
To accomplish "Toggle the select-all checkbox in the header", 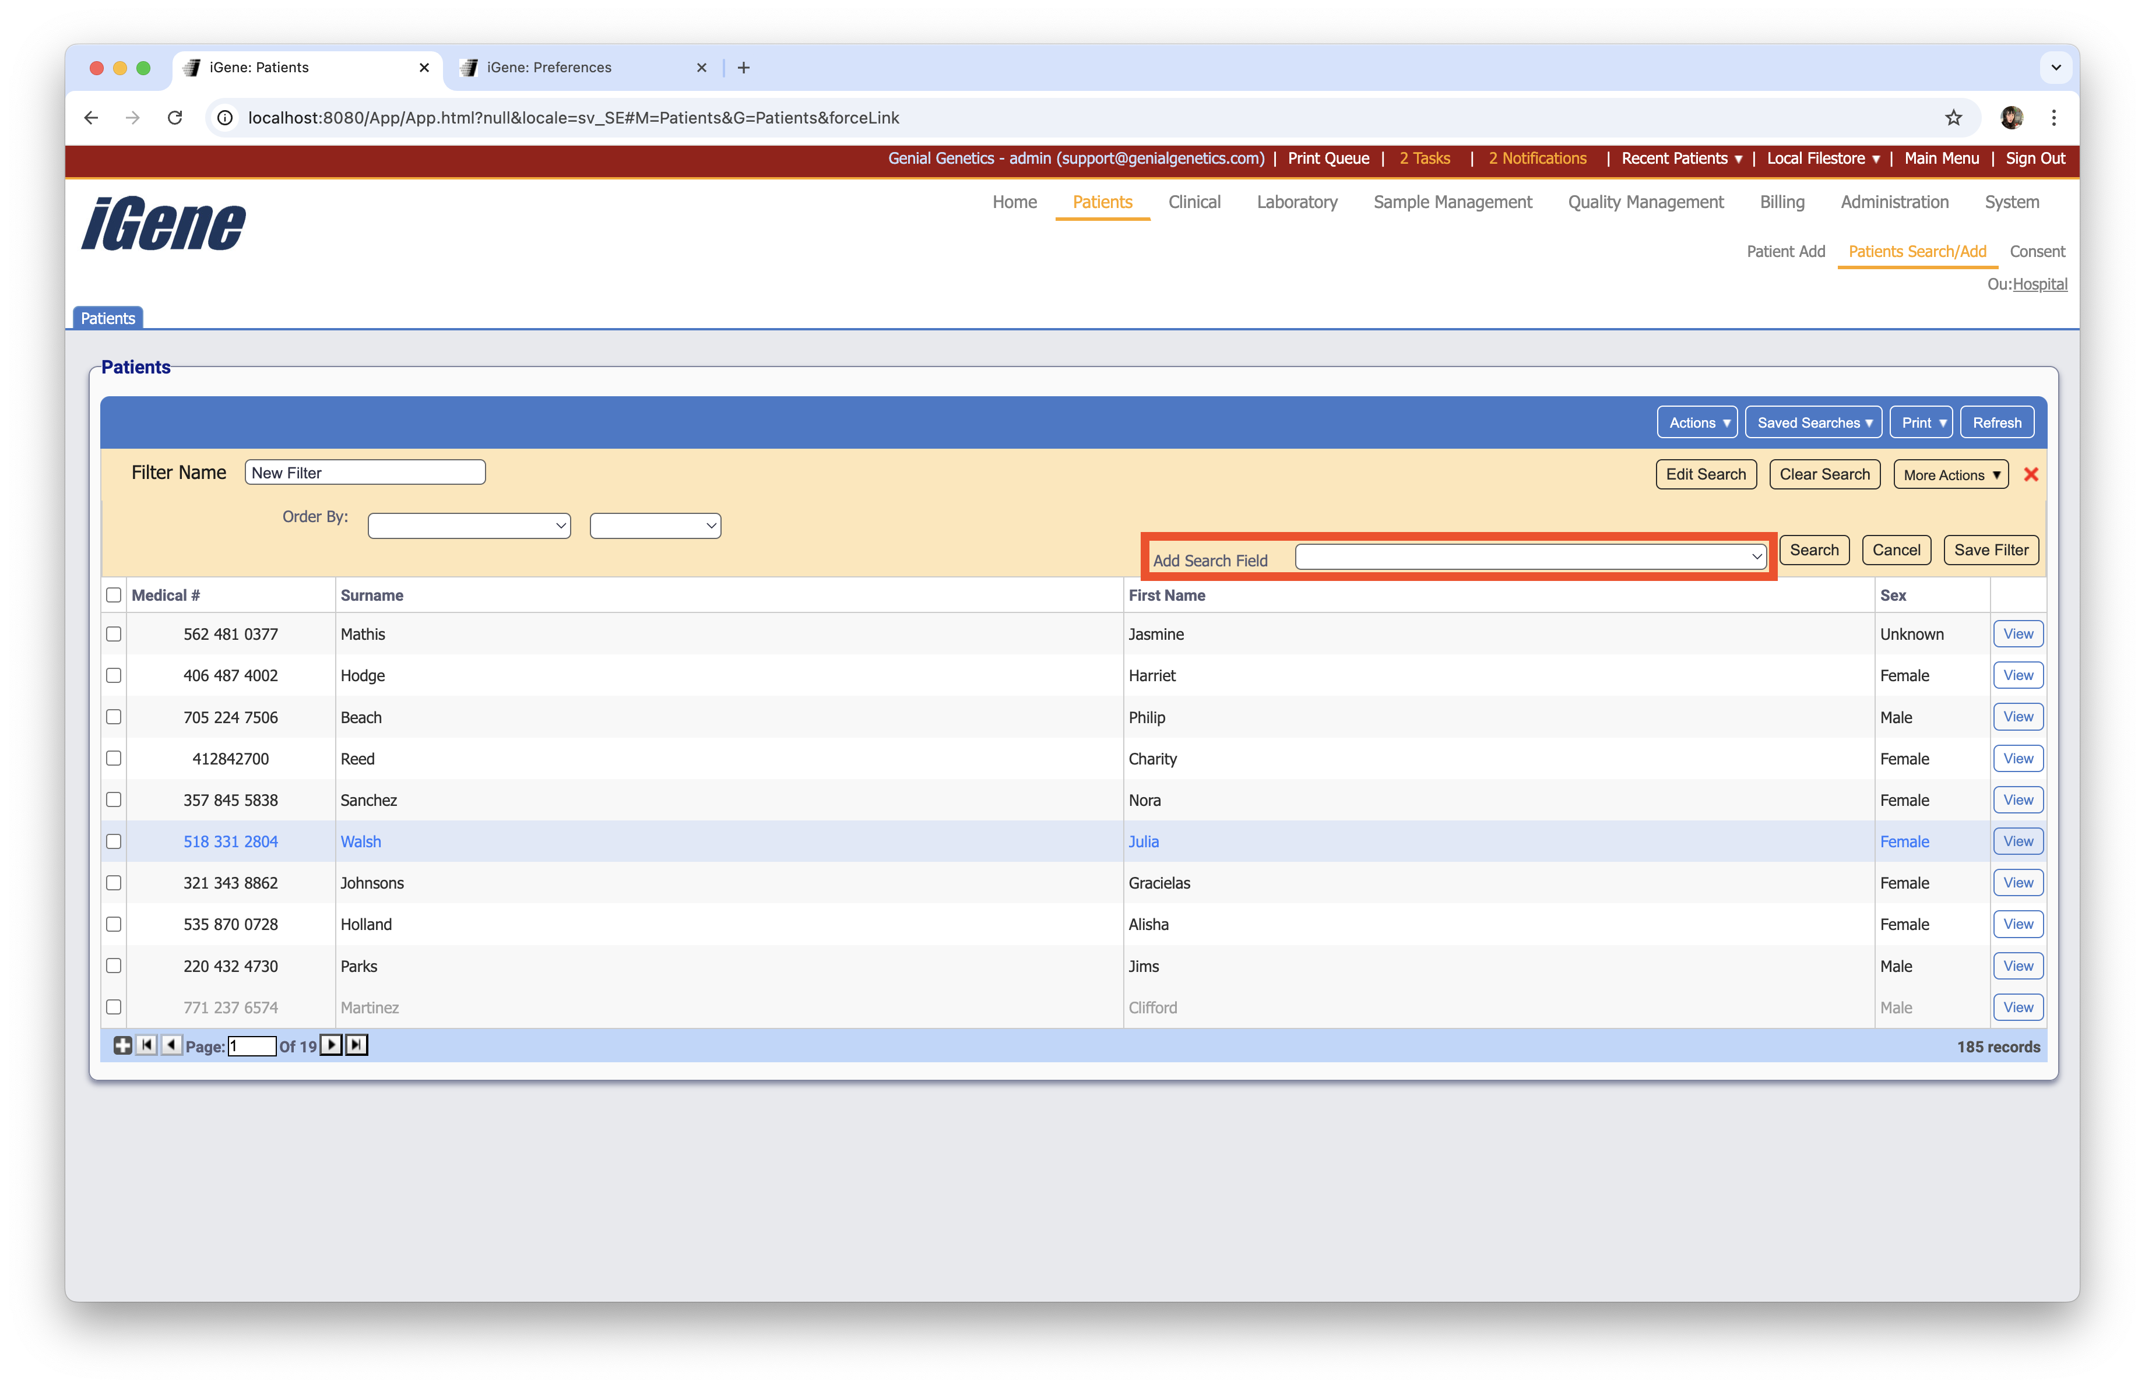I will coord(114,594).
